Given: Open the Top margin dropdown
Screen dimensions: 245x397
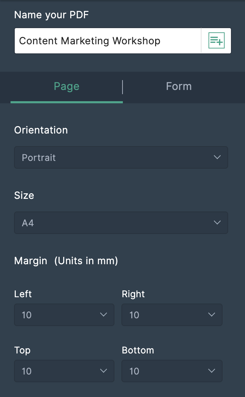Looking at the screenshot, I should tap(64, 371).
